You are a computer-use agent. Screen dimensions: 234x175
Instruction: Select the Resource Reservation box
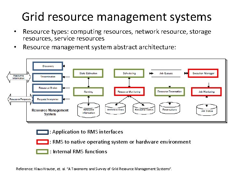point(170,91)
